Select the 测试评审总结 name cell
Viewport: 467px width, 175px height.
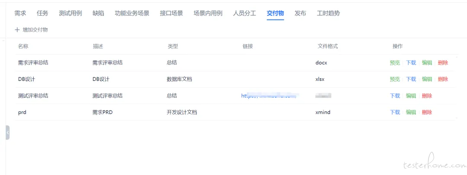point(33,96)
